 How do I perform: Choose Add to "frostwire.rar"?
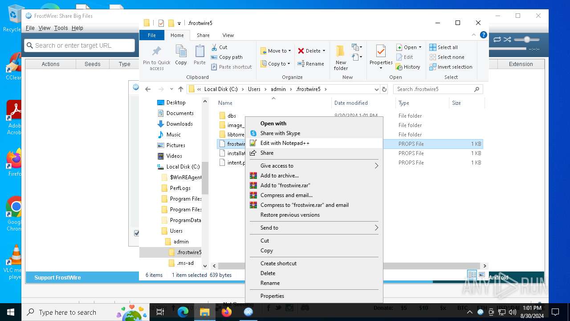[314, 185]
